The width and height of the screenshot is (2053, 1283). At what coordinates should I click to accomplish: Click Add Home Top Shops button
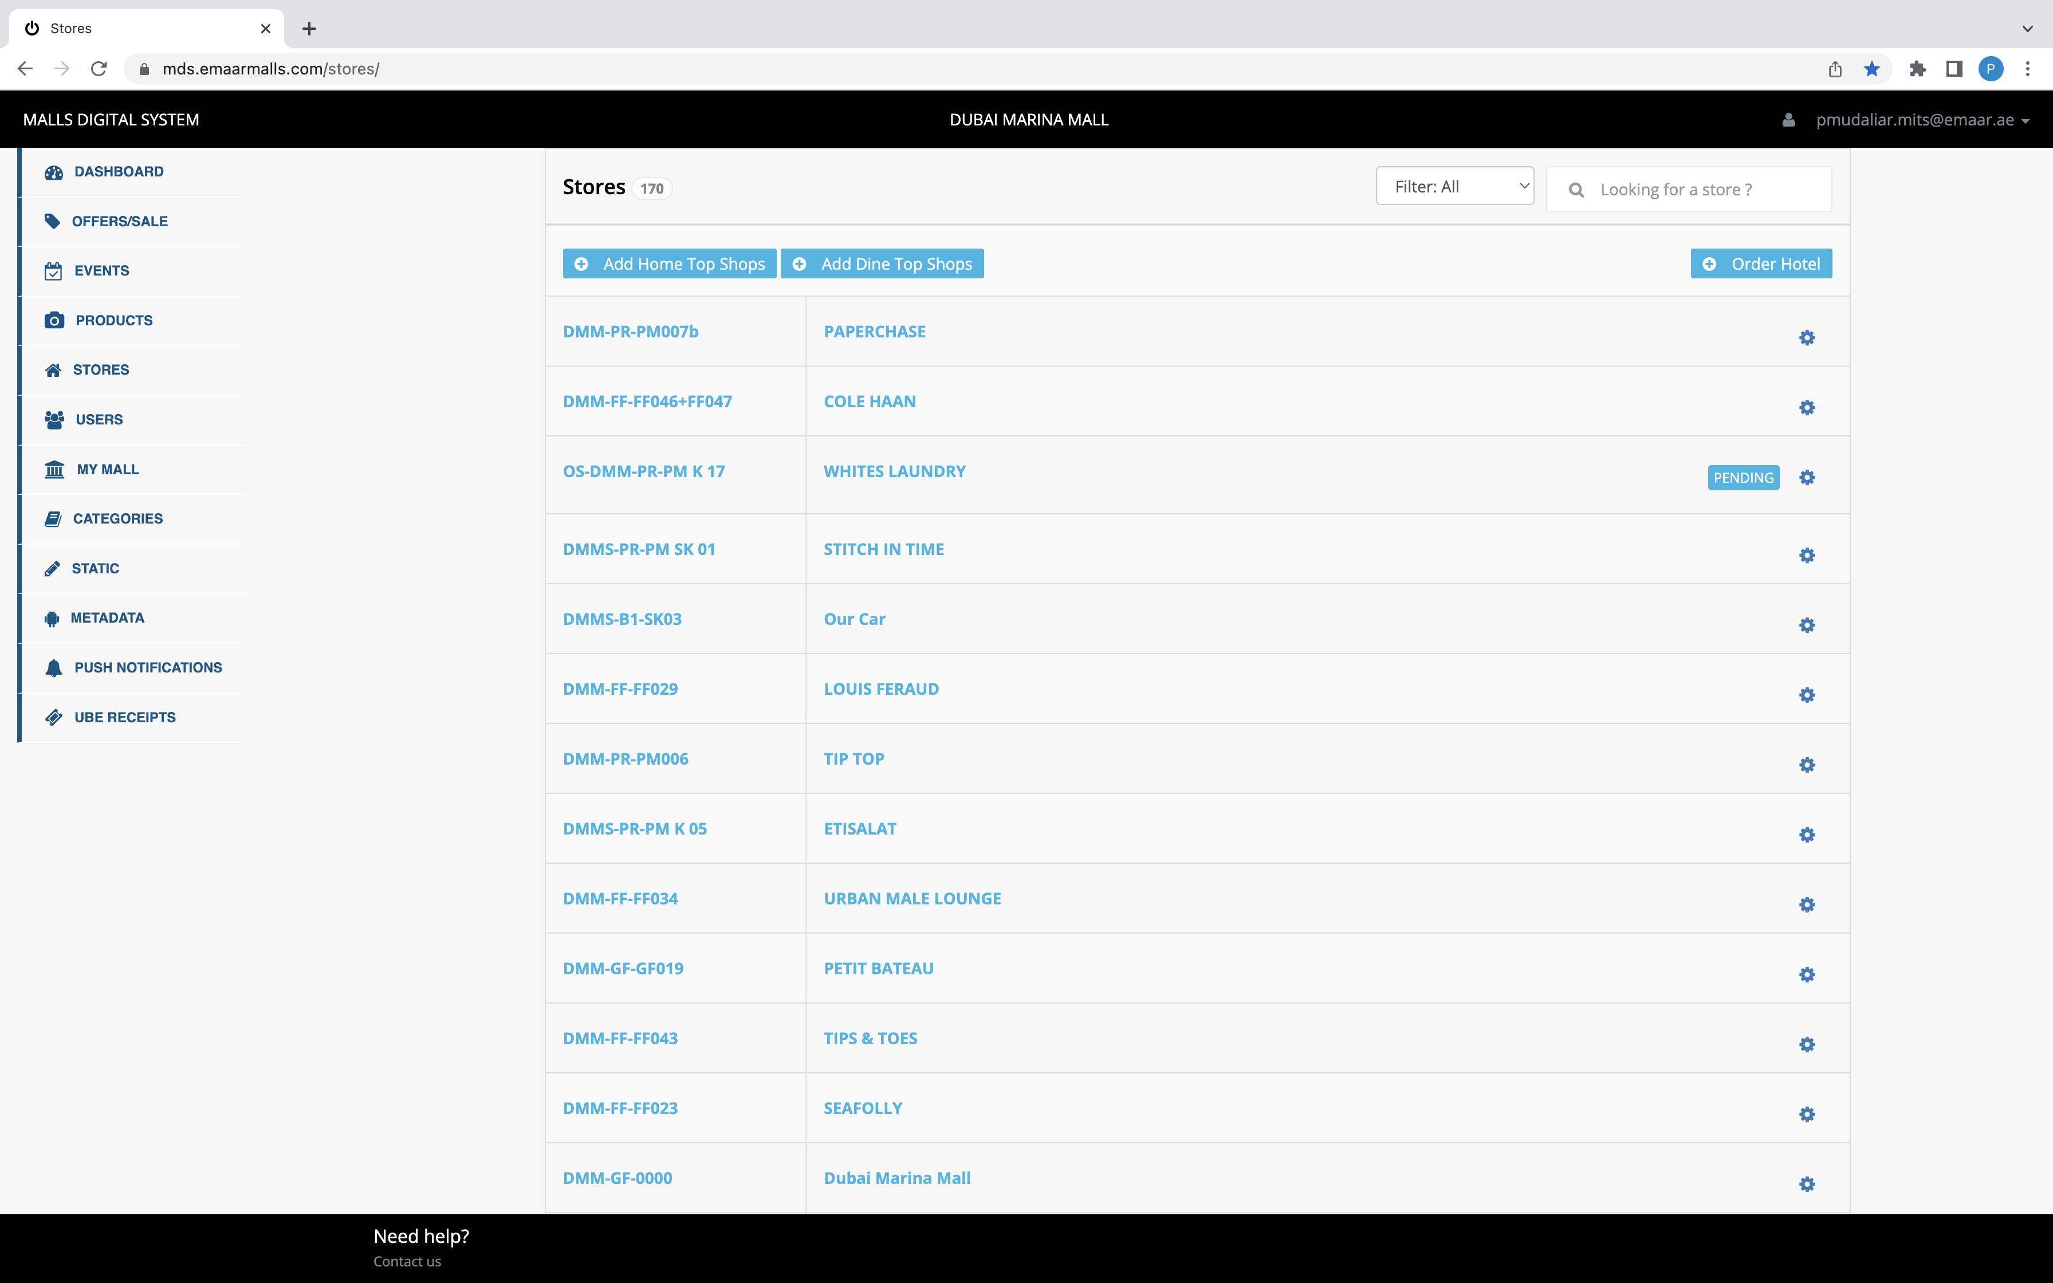click(670, 264)
